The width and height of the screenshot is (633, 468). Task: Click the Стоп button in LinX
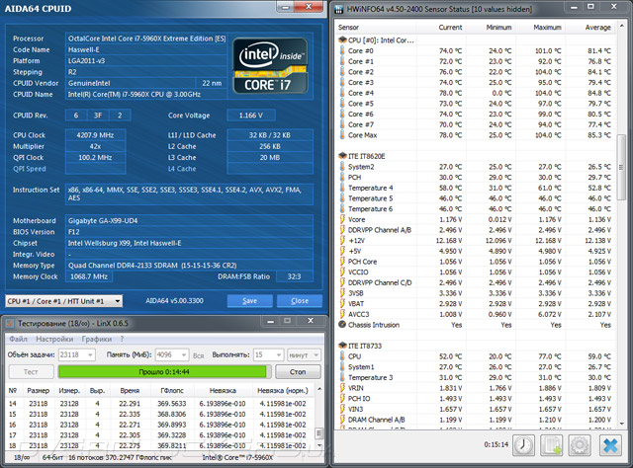pyautogui.click(x=298, y=371)
